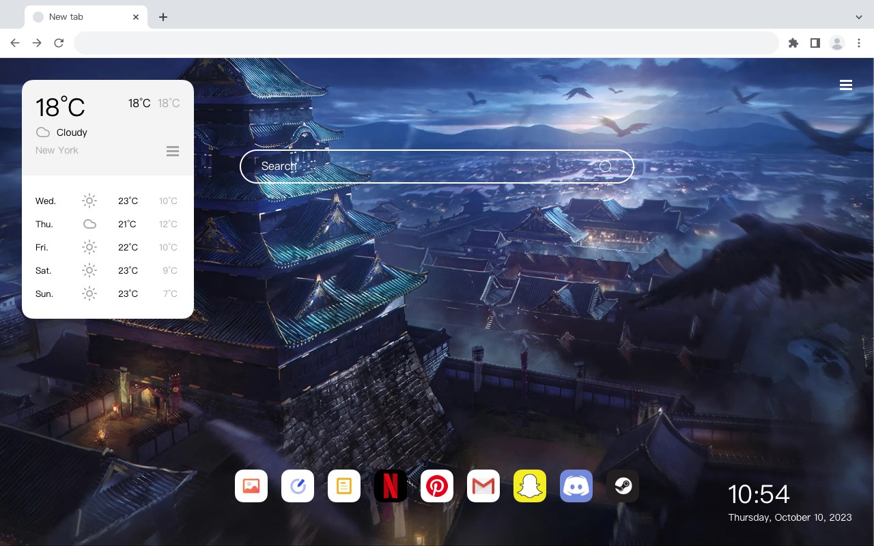The height and width of the screenshot is (546, 874).
Task: Click the Search input field
Action: pyautogui.click(x=437, y=167)
